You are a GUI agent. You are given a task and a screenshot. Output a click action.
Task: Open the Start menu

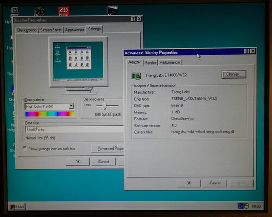(x=17, y=206)
